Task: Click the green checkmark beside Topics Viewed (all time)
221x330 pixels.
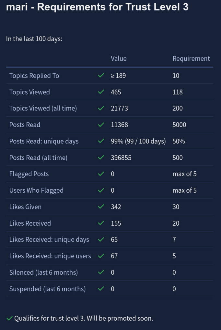Action: 101,108
